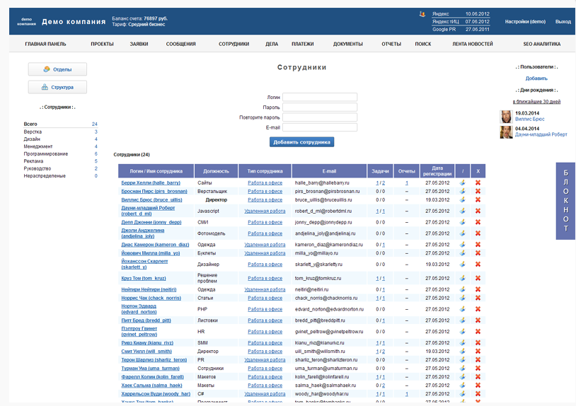Focus the E-mail input field

pyautogui.click(x=320, y=127)
